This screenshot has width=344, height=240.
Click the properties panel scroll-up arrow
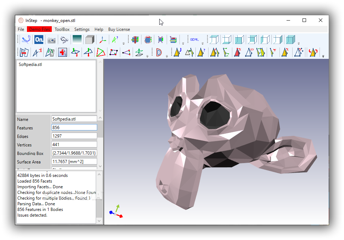[x=100, y=118]
